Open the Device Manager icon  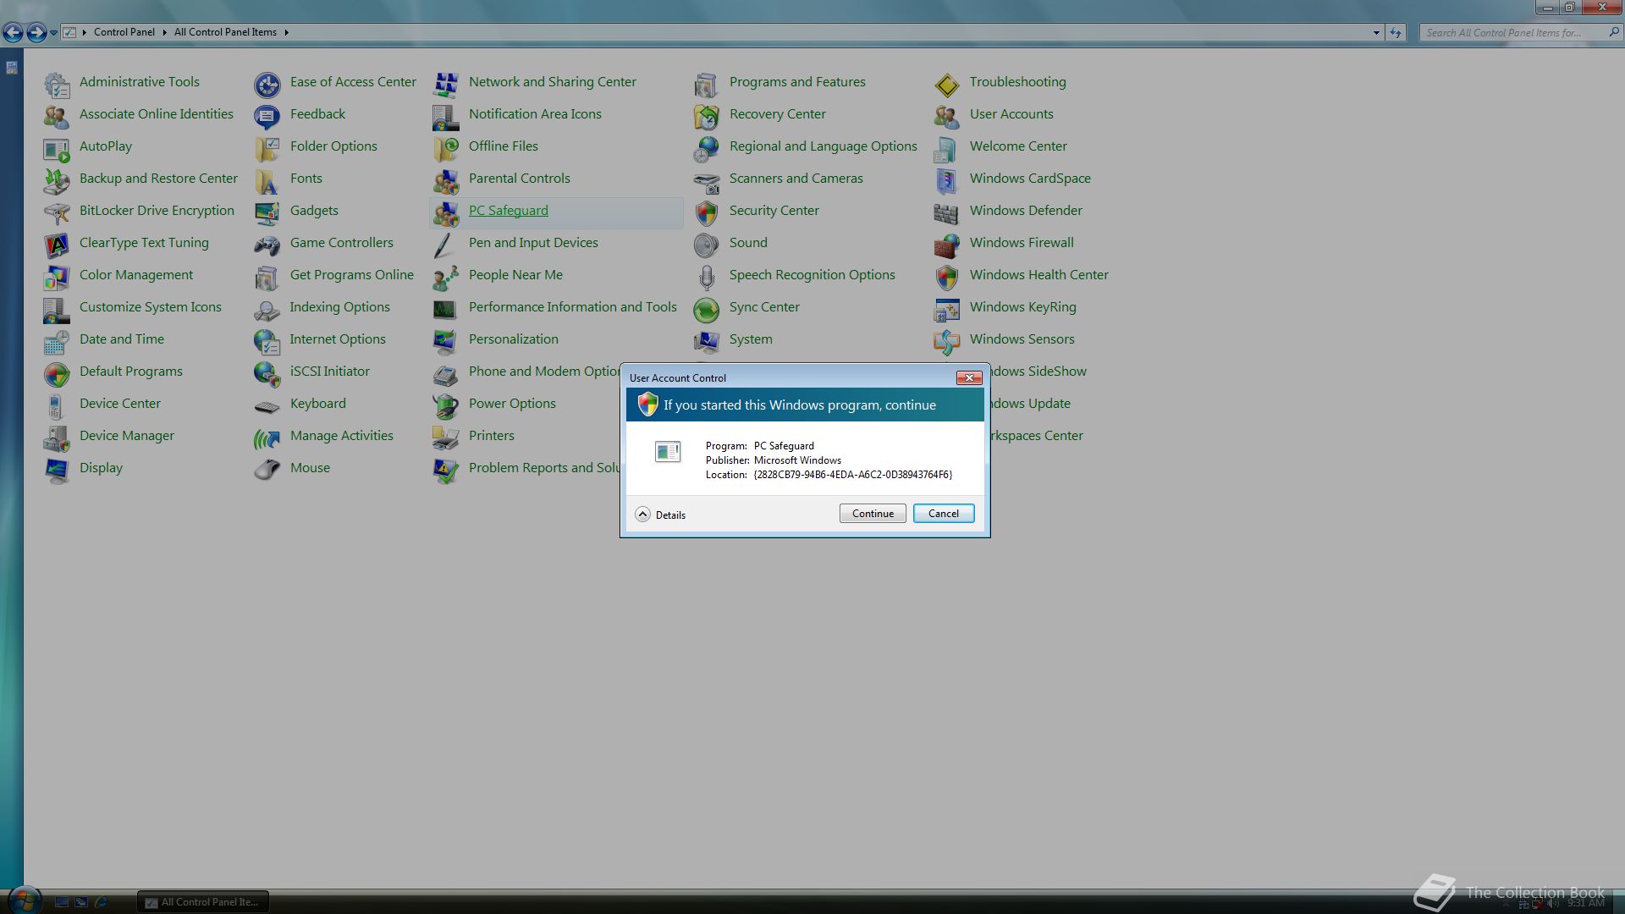tap(57, 438)
